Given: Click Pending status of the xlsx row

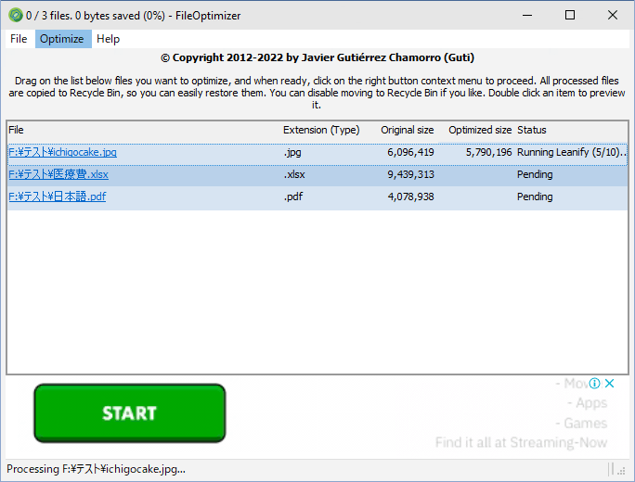Looking at the screenshot, I should (535, 174).
